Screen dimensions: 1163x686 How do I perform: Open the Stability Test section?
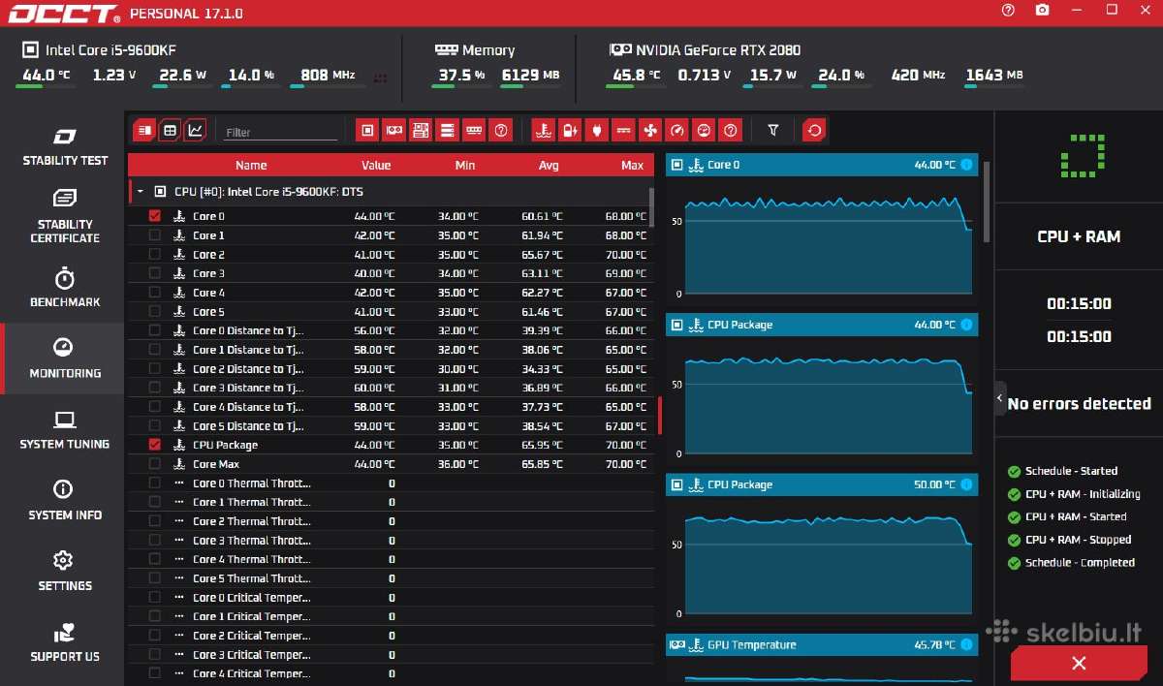click(65, 146)
